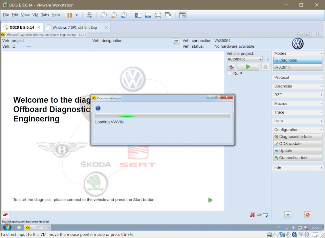The image size is (325, 238).
Task: Click the vehicle designation edit icon
Action: [x=176, y=42]
